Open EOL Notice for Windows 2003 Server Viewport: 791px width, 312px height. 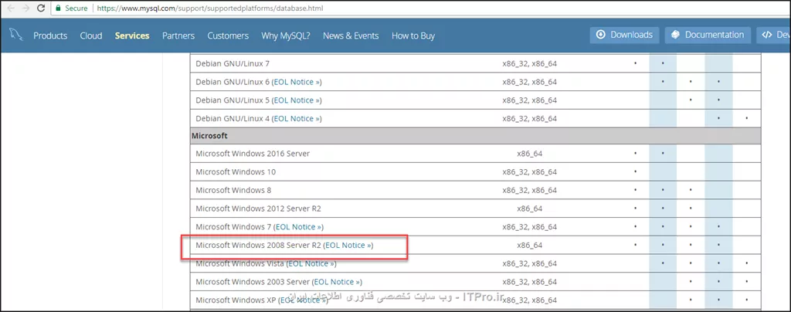(338, 282)
